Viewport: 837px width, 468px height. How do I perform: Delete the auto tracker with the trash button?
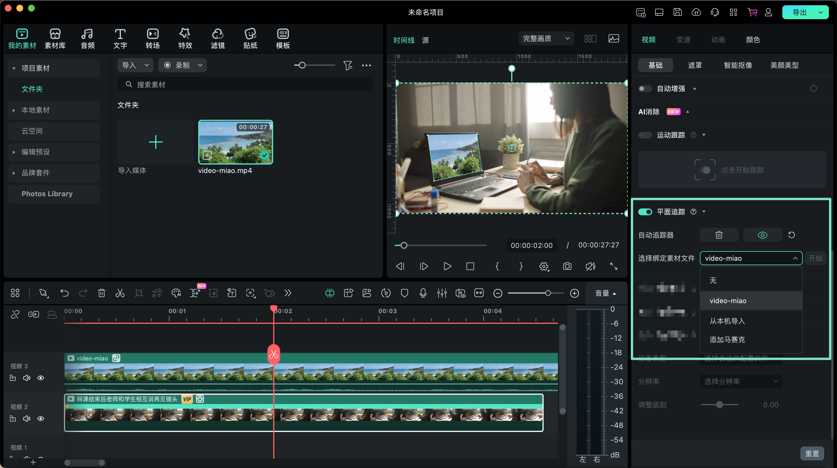coord(719,235)
